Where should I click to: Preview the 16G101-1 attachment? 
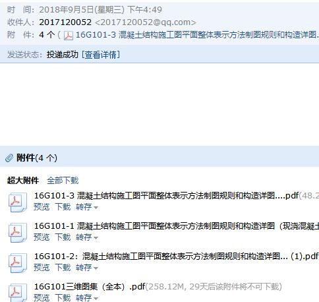click(x=42, y=237)
